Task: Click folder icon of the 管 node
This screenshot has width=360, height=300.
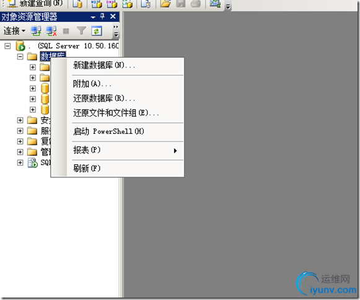Action: 32,152
